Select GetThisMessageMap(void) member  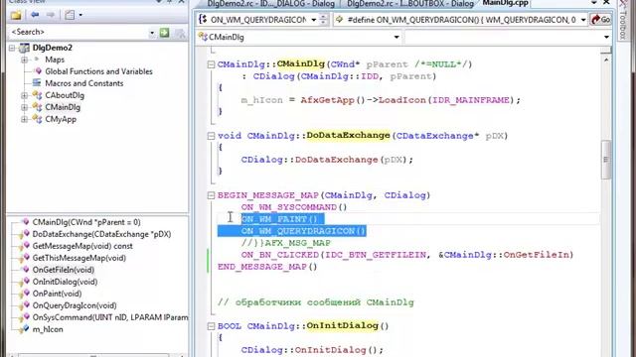tap(79, 258)
